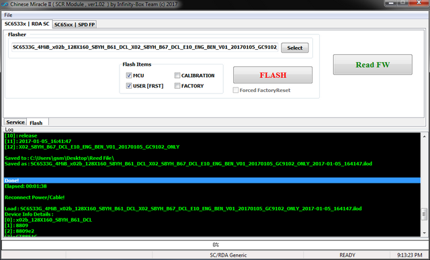
Task: Click the 0% progress bar
Action: pos(215,245)
